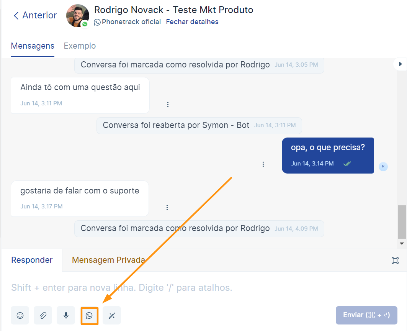This screenshot has width=407, height=331.
Task: Open options for 'Ainda tô com uma questão' message
Action: coord(168,104)
